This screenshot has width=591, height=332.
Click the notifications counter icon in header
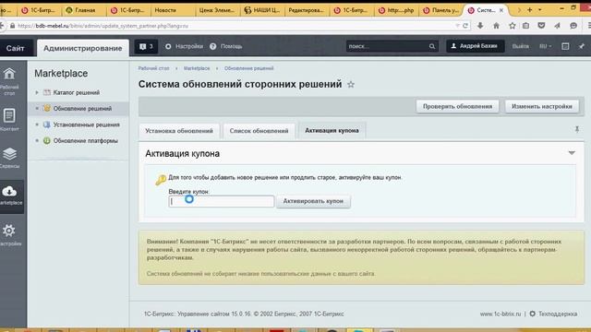pyautogui.click(x=146, y=47)
